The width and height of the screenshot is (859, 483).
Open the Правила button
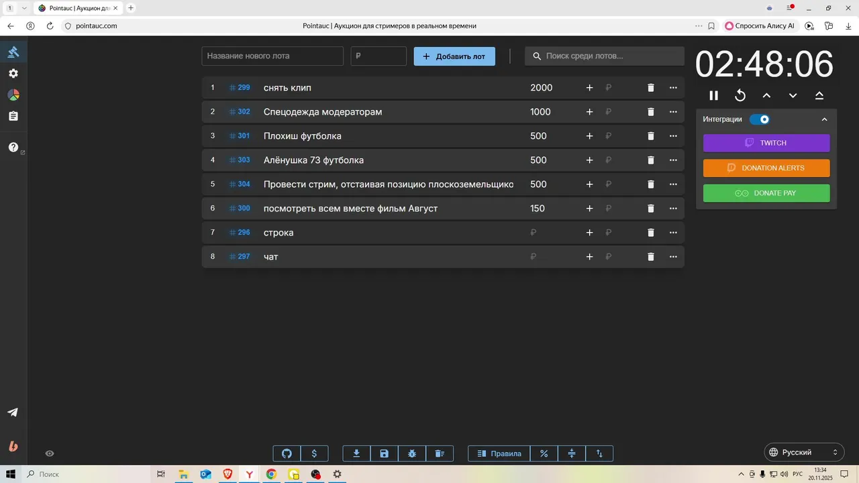pyautogui.click(x=499, y=453)
